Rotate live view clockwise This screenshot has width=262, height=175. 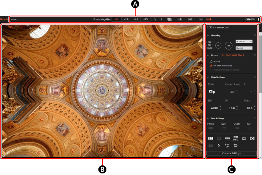[161, 19]
